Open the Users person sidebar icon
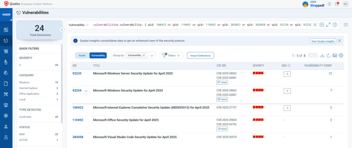 (x=6, y=137)
